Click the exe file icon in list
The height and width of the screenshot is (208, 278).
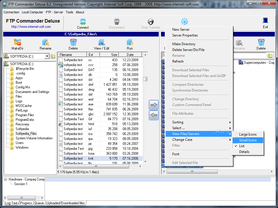[61, 104]
